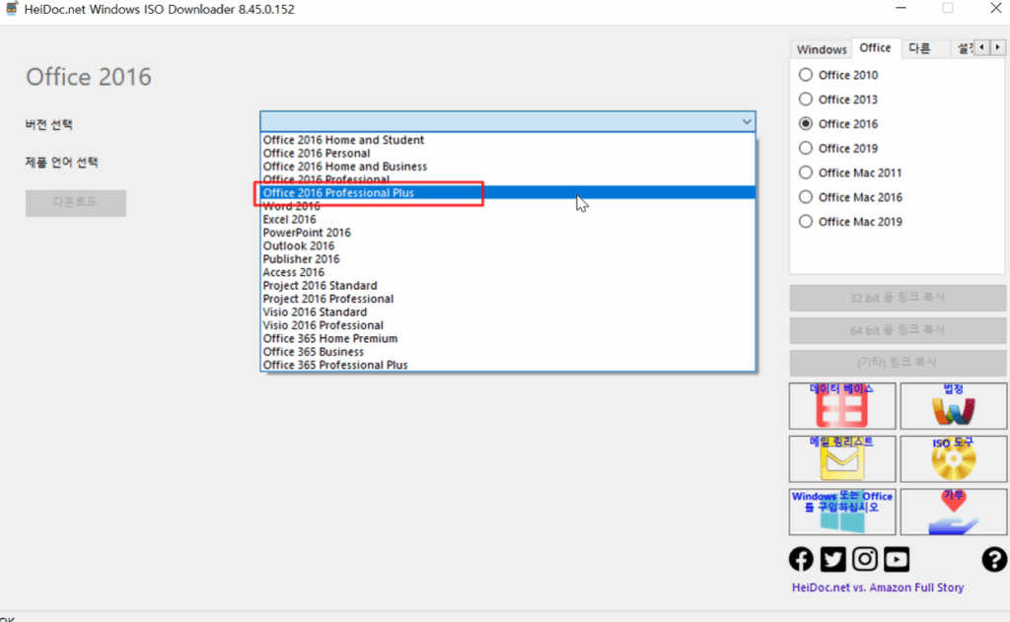
Task: Choose Office 365 Business option
Action: (x=508, y=352)
